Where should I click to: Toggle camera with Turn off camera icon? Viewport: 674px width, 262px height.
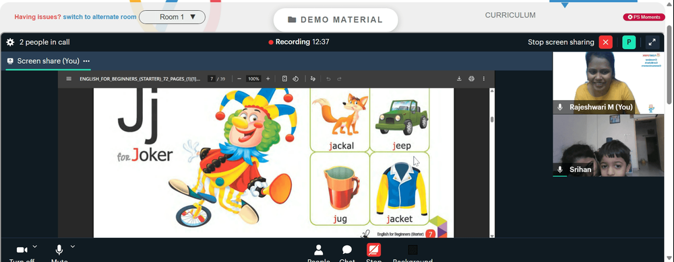click(x=22, y=250)
